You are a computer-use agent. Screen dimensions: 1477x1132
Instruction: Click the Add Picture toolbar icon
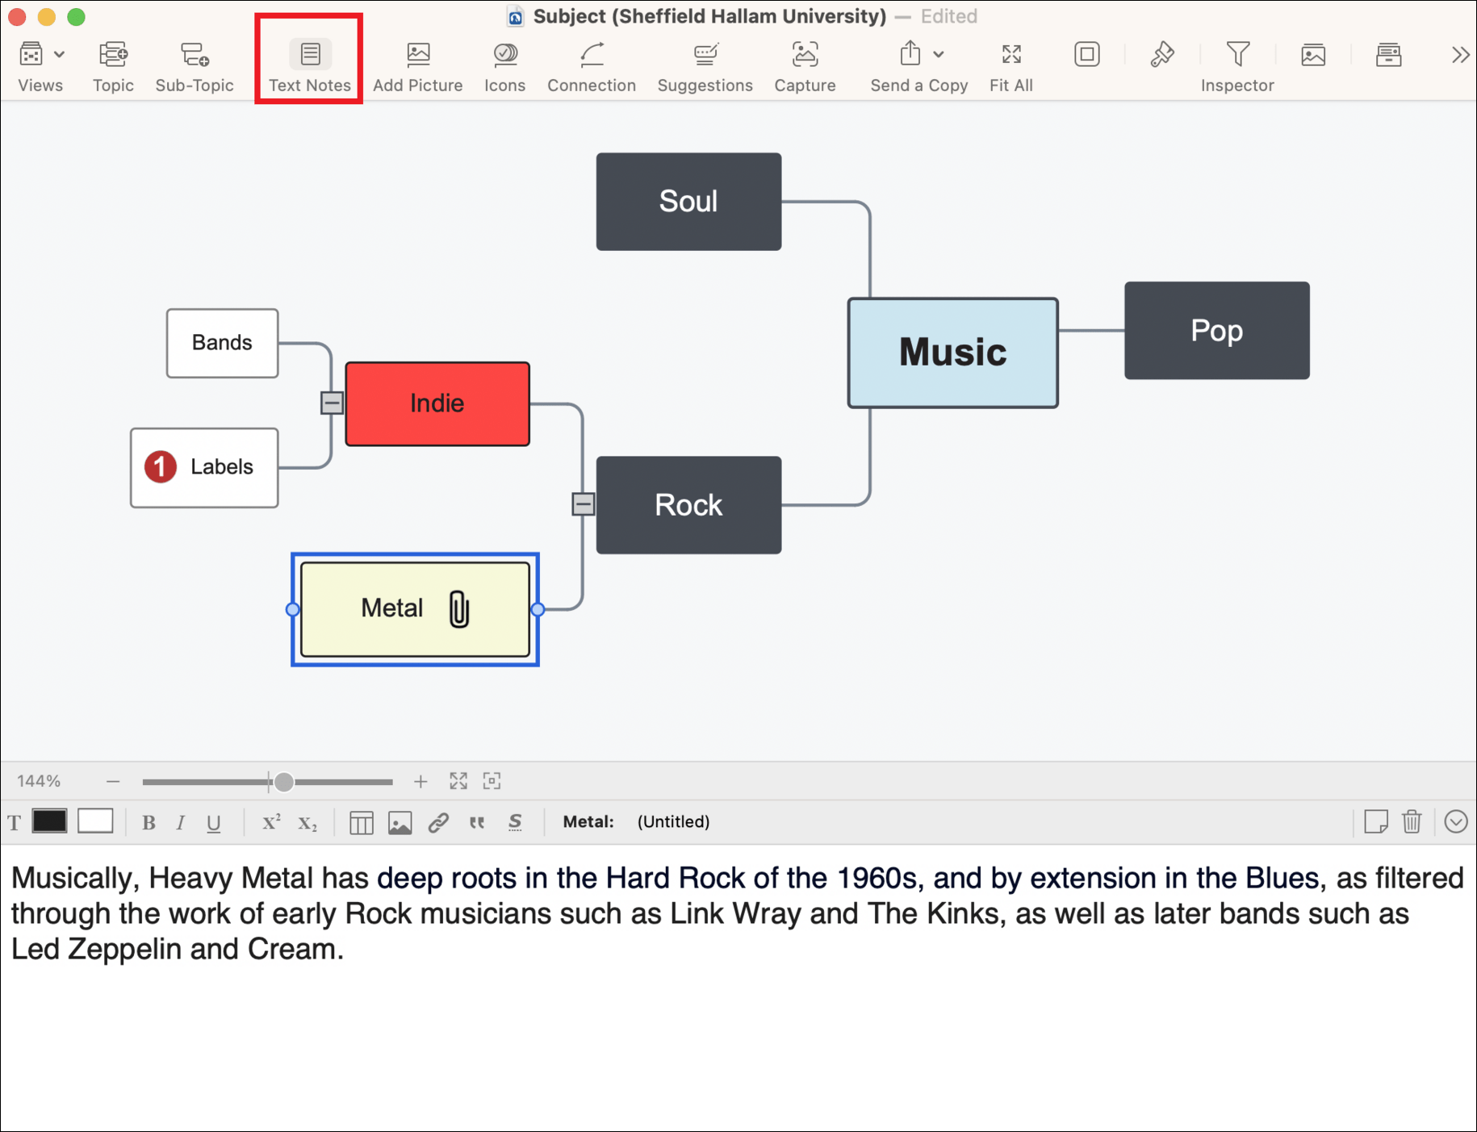click(x=417, y=55)
